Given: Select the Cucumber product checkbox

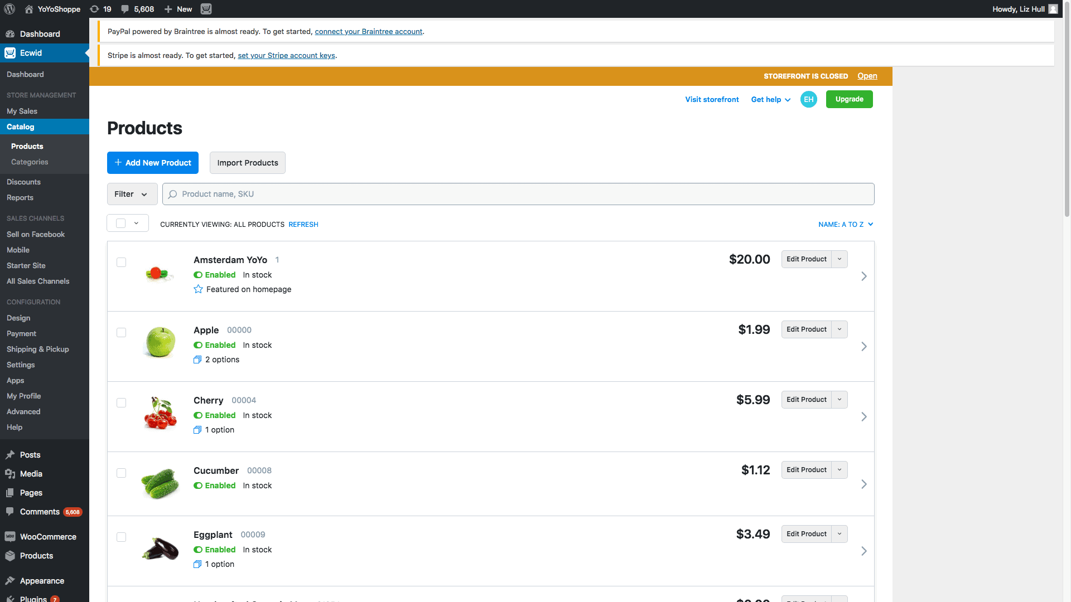Looking at the screenshot, I should (x=121, y=473).
